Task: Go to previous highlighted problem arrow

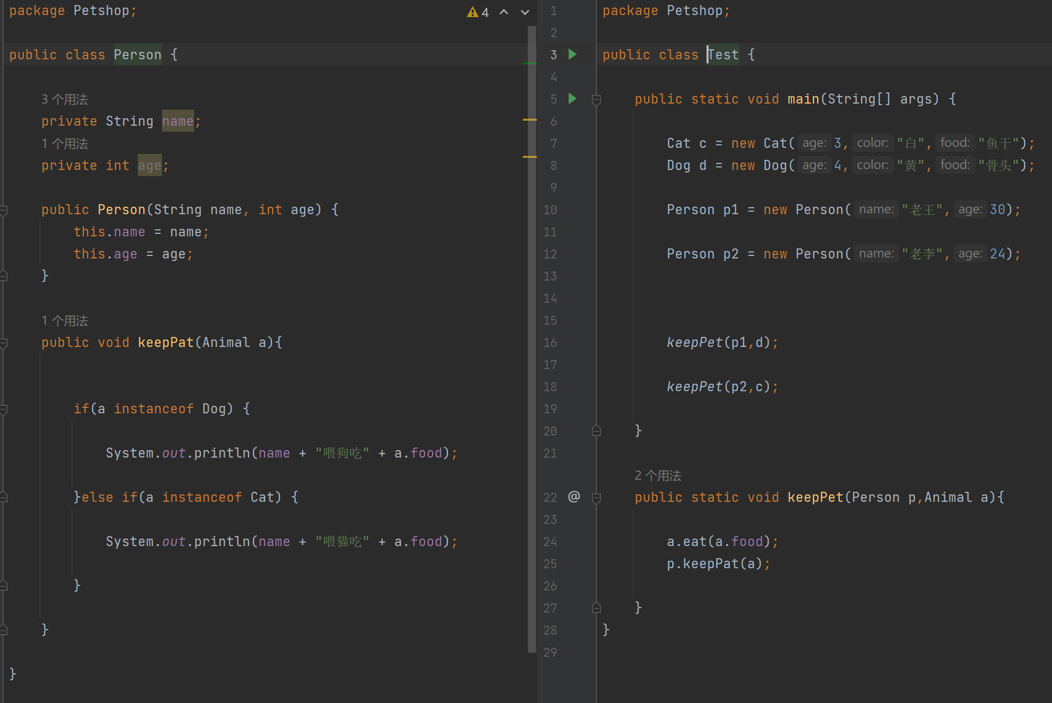Action: tap(504, 12)
